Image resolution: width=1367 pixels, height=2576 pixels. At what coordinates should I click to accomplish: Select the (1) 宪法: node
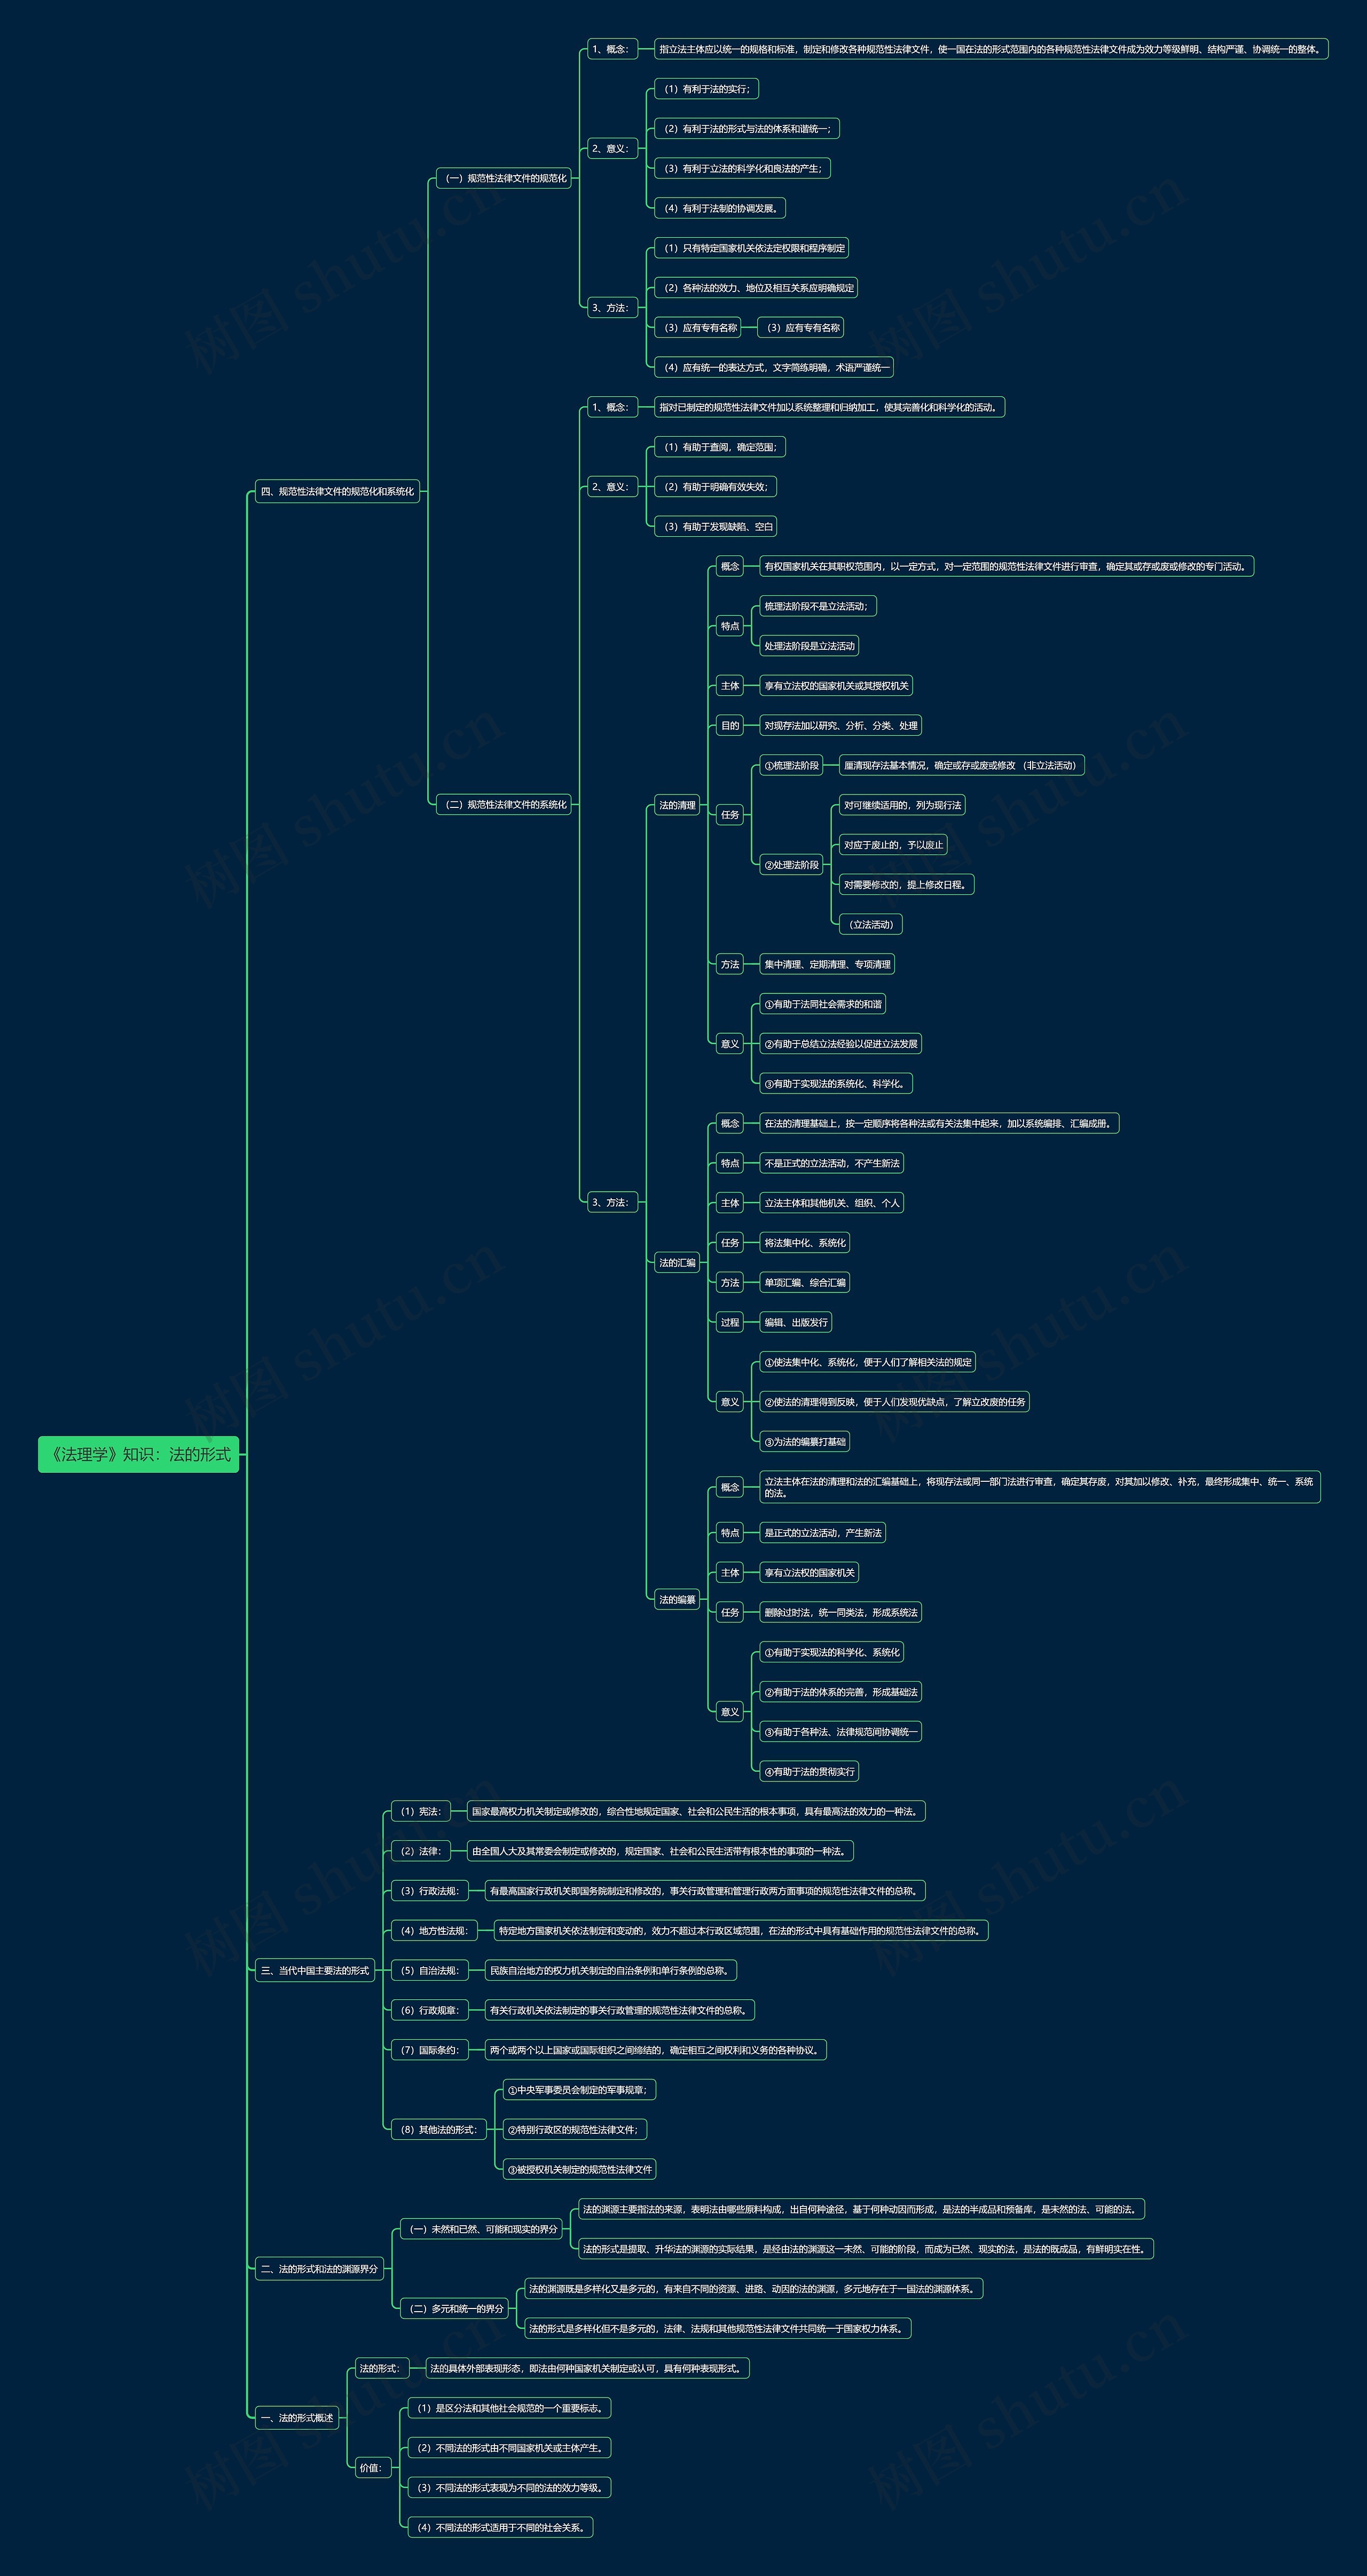click(x=420, y=1811)
